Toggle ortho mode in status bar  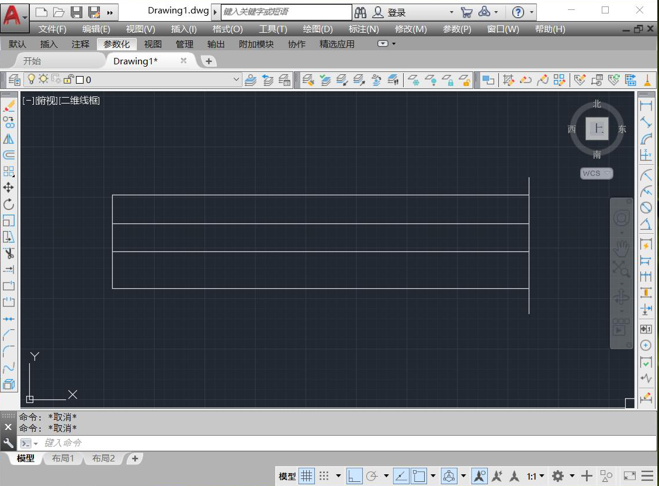click(354, 476)
